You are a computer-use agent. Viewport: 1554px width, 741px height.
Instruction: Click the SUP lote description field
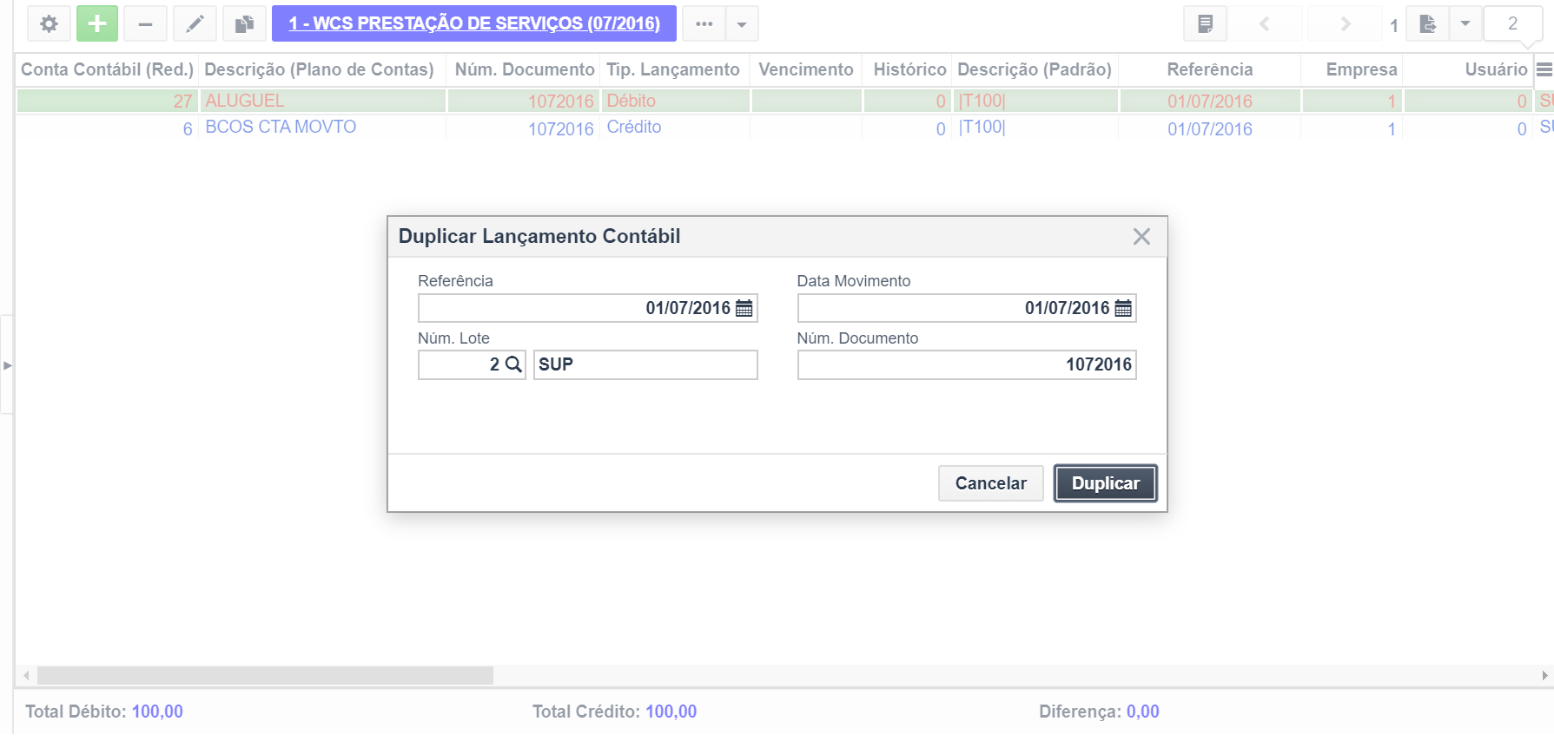645,364
